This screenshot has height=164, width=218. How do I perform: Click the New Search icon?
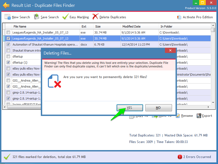[7, 17]
